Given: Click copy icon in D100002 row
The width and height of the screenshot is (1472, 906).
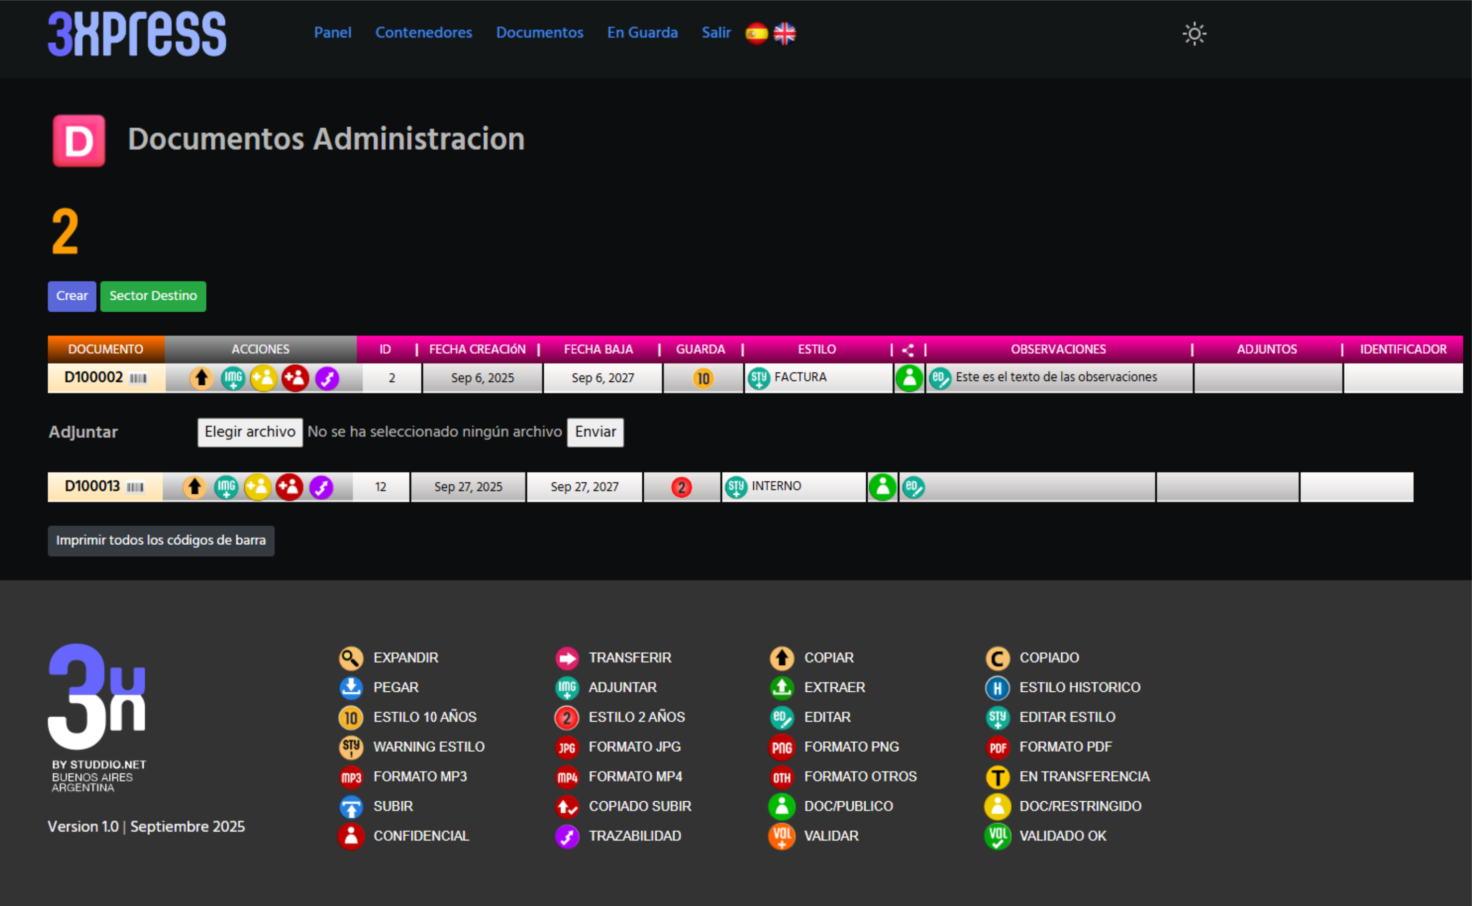Looking at the screenshot, I should (x=201, y=378).
